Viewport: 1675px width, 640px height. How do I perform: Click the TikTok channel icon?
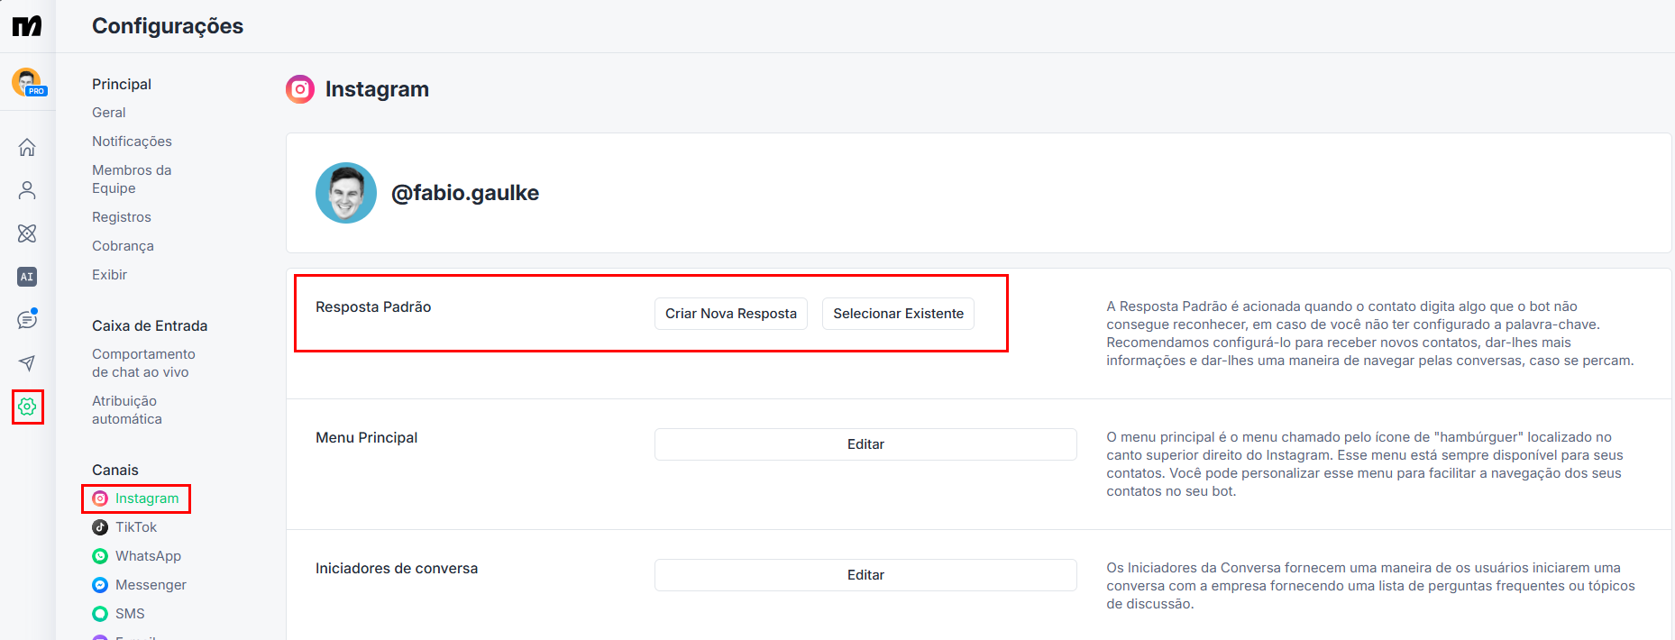[100, 527]
